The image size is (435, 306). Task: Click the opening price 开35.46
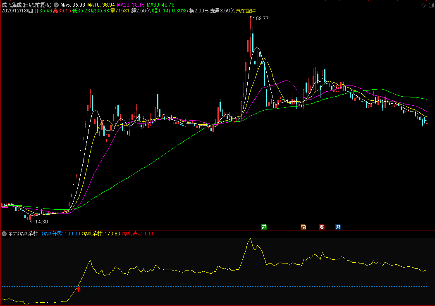[43, 11]
